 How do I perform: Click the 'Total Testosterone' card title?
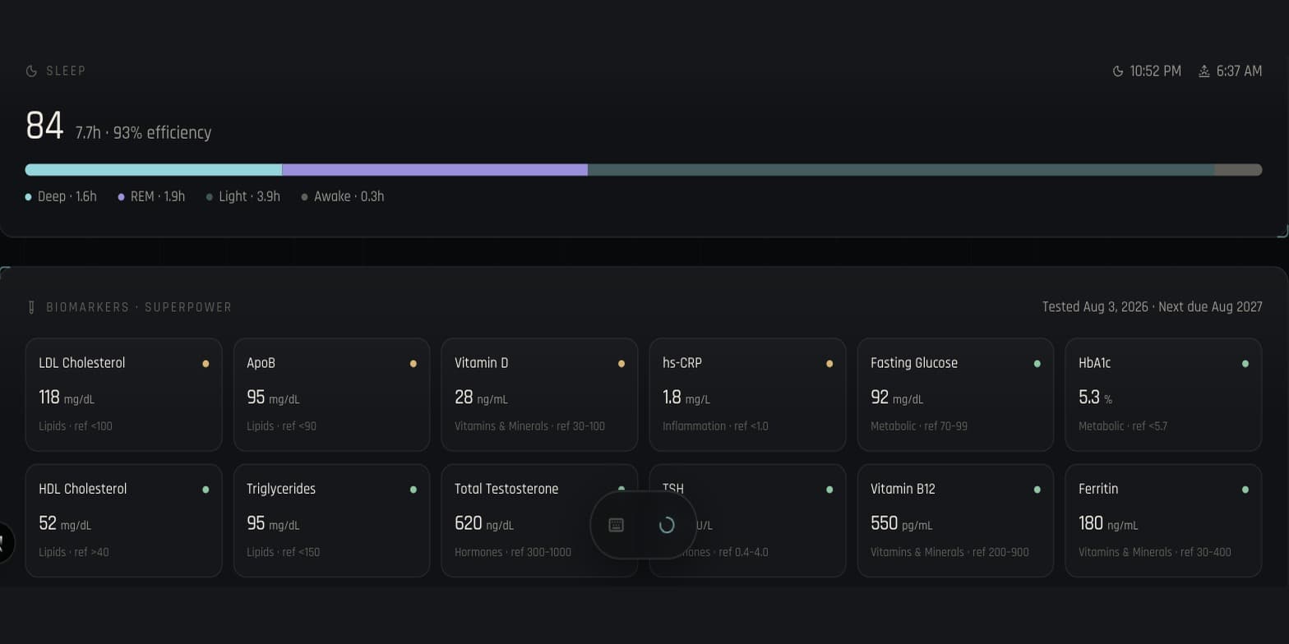(x=506, y=489)
